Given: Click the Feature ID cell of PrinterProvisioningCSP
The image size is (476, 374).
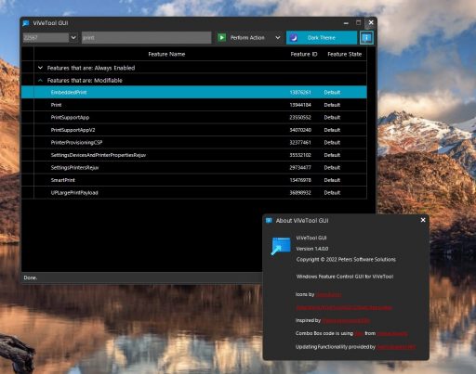Looking at the screenshot, I should (x=300, y=142).
